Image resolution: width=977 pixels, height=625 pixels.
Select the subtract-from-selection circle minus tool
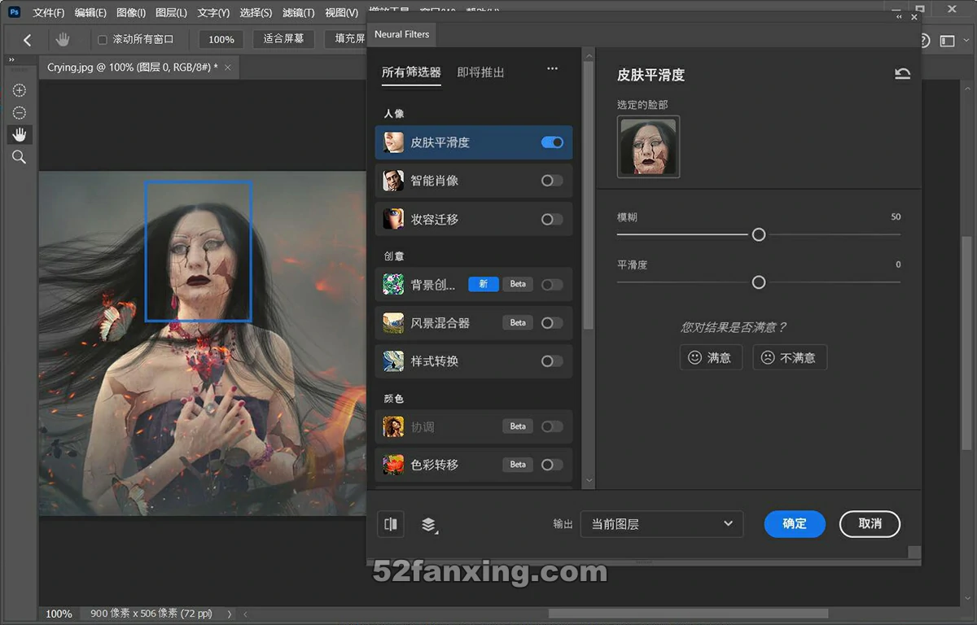[19, 112]
